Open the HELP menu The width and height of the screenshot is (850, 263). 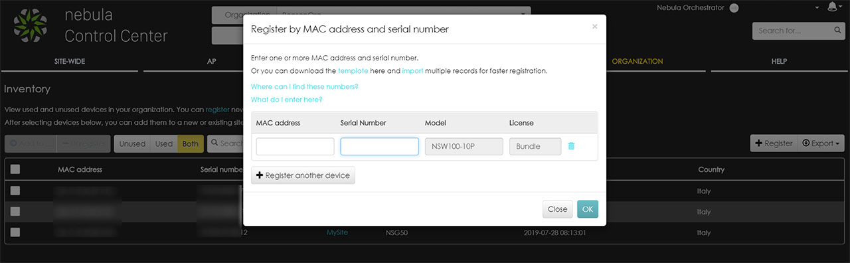coord(779,61)
